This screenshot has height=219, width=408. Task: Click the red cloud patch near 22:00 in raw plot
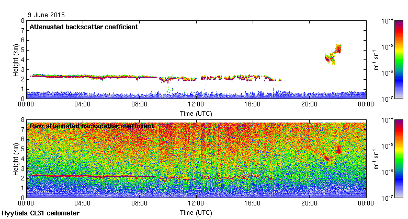point(338,150)
